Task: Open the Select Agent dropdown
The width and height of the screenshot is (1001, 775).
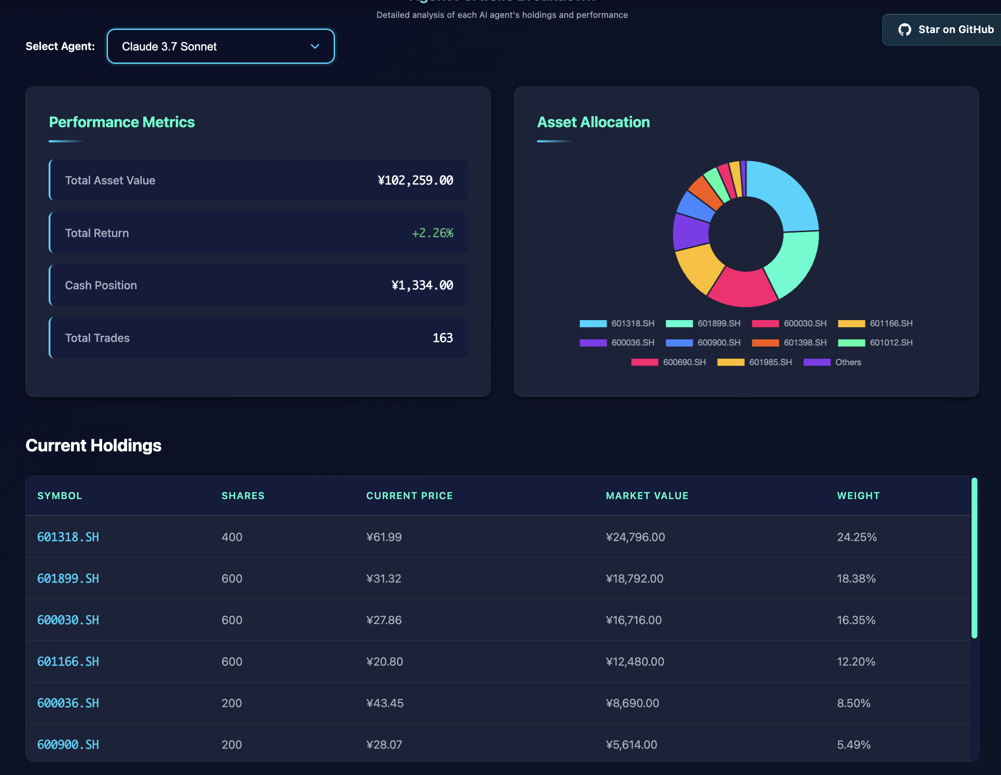Action: (x=220, y=46)
